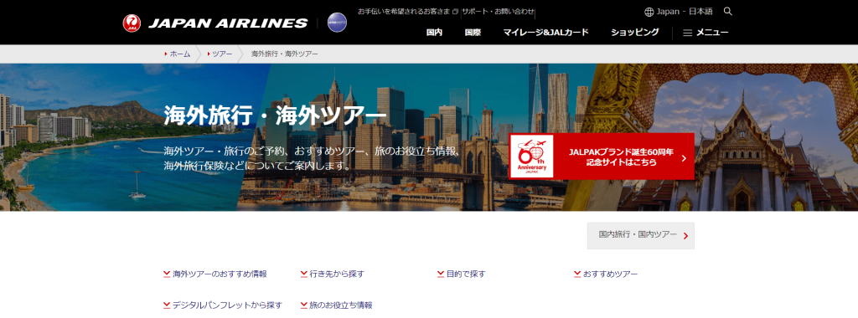Click the arrow on the JALPAK banner
The width and height of the screenshot is (858, 318).
684,158
